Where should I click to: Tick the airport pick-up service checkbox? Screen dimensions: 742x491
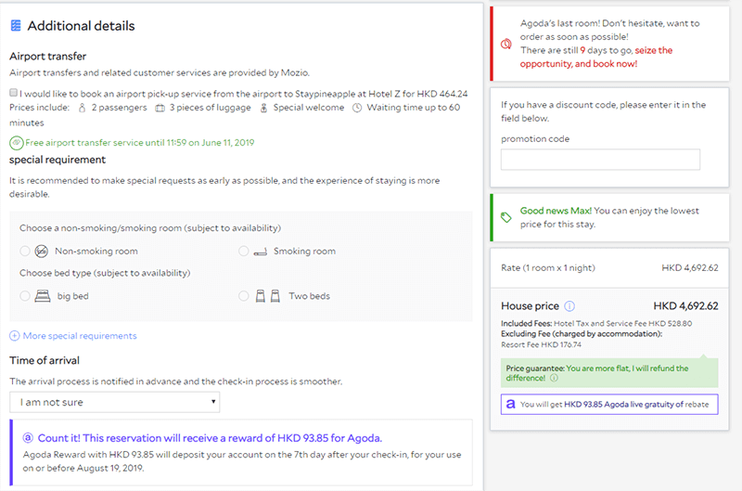(13, 93)
